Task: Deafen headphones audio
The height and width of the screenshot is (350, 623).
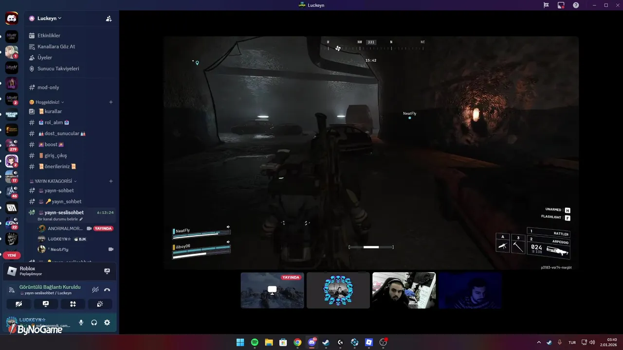Action: (x=94, y=322)
